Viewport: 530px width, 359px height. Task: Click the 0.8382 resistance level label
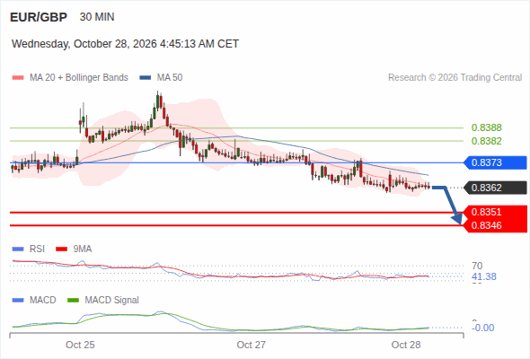click(x=486, y=141)
